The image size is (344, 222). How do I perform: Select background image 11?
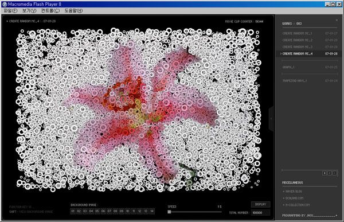click(134, 211)
